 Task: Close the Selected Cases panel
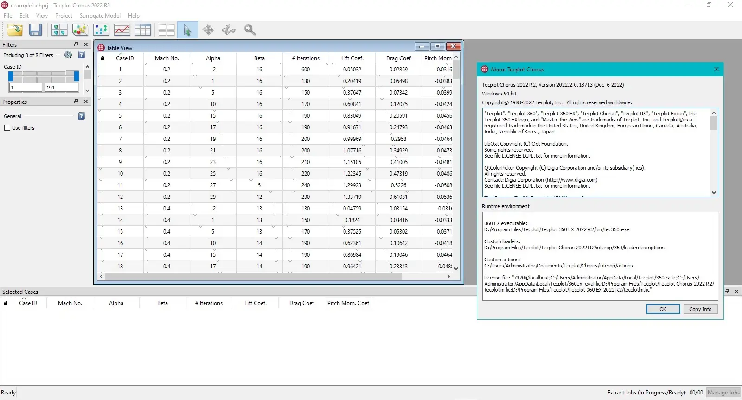pos(736,292)
